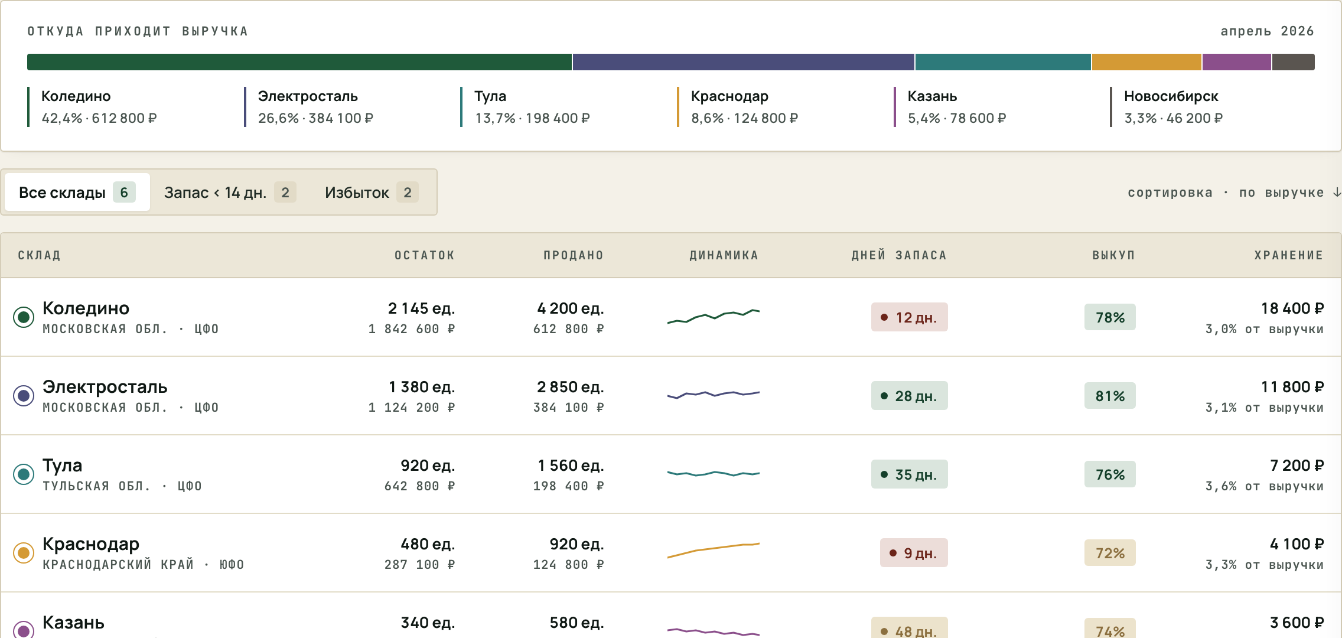Open the Тула warehouse name in table
Image resolution: width=1342 pixels, height=638 pixels.
63,466
